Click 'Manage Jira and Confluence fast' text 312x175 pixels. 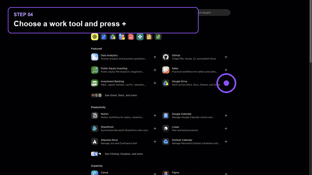[119, 143]
